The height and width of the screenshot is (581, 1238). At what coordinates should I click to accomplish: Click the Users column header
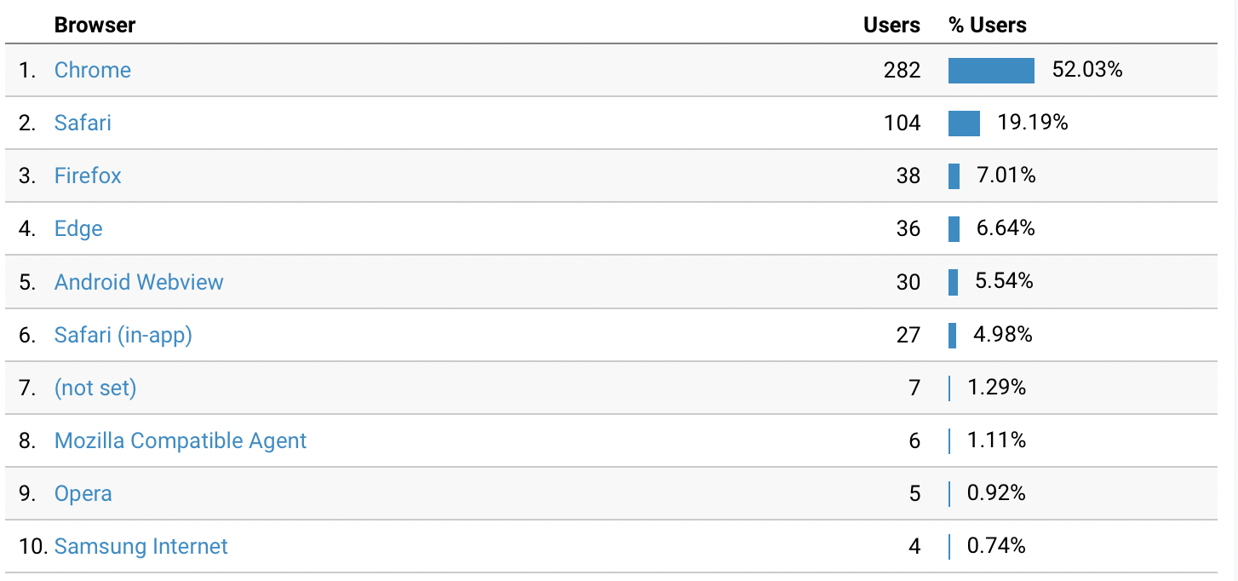coord(891,25)
